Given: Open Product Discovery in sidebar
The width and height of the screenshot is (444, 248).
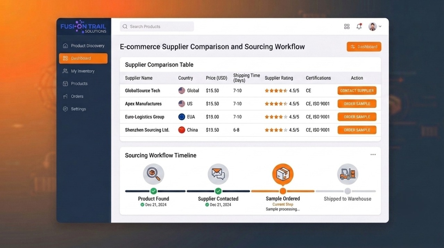Looking at the screenshot, I should point(83,46).
